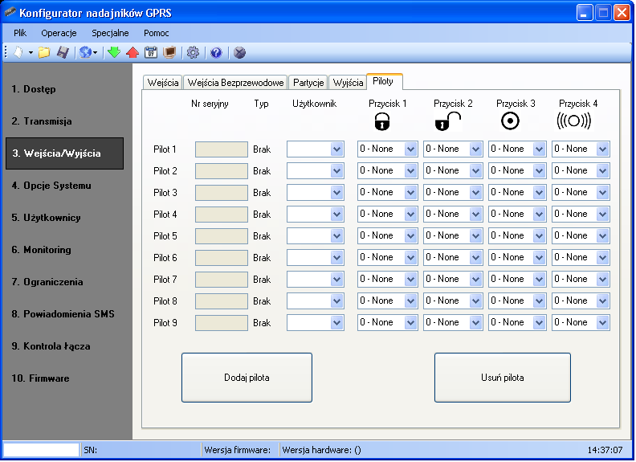Click the Brak type text for Pilot 1

click(262, 149)
